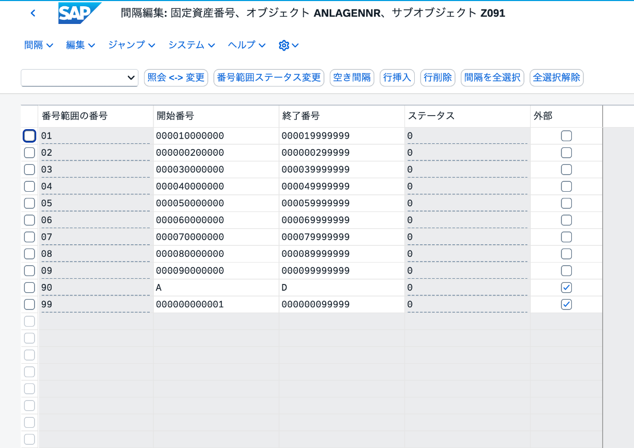Expand the command field dropdown
Image resolution: width=634 pixels, height=448 pixels.
click(x=131, y=78)
